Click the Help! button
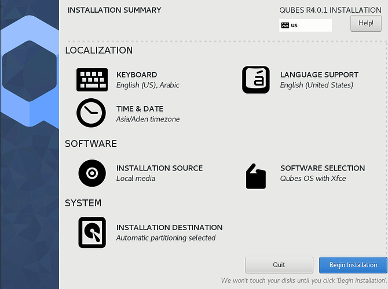388x289 pixels. tap(366, 24)
